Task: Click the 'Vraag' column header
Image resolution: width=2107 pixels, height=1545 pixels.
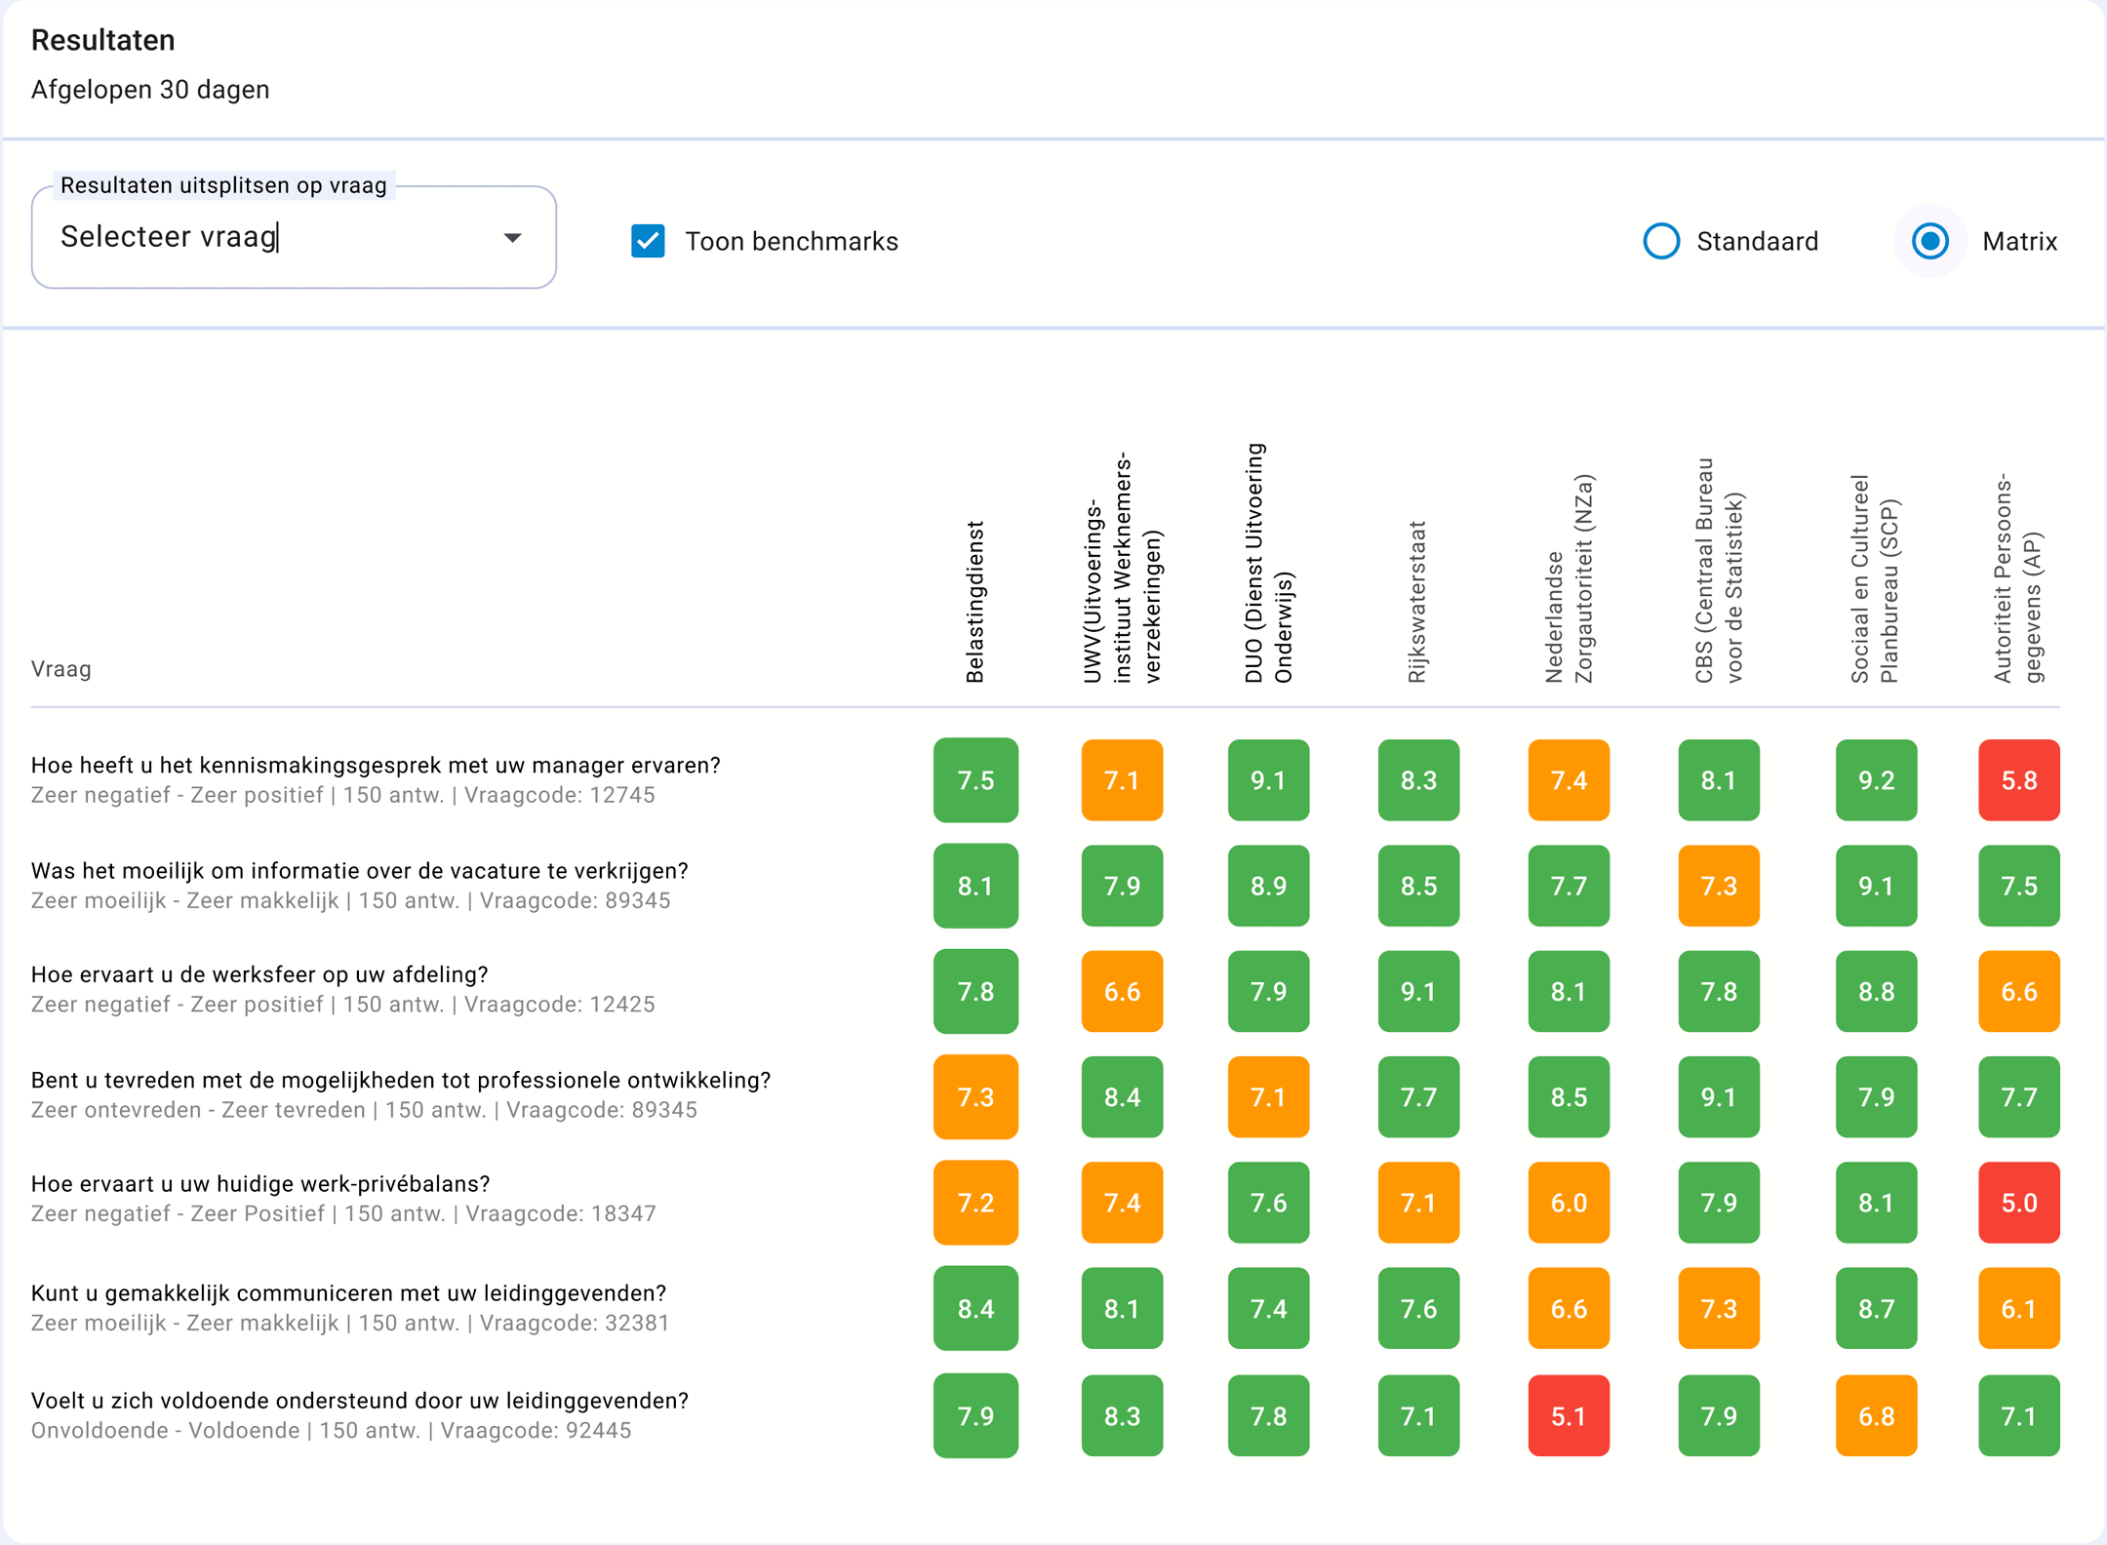Action: point(61,669)
